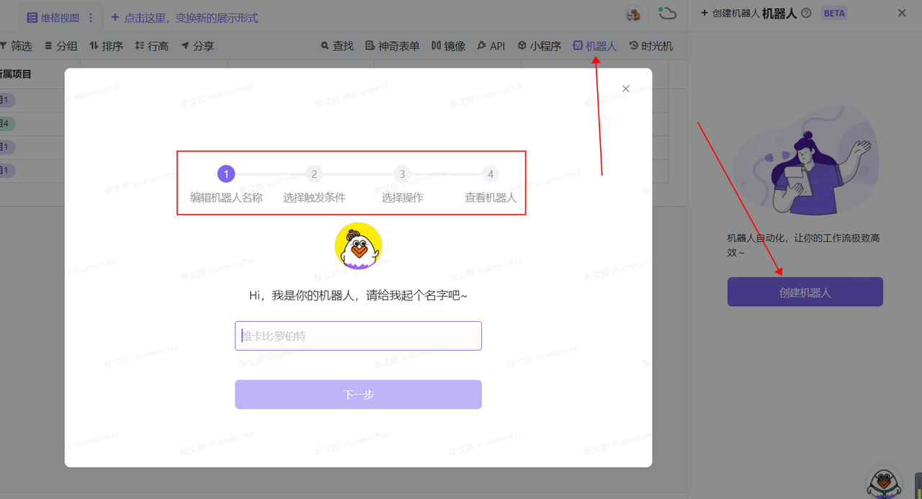Click the collaborator avatar in top bar

(633, 14)
